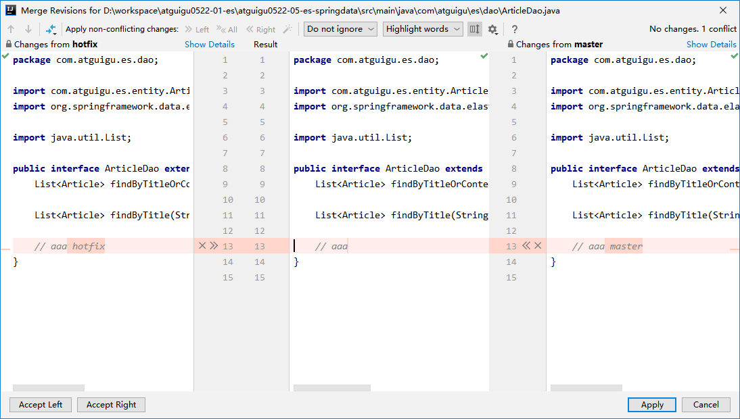Click the Accept Right button

click(111, 405)
